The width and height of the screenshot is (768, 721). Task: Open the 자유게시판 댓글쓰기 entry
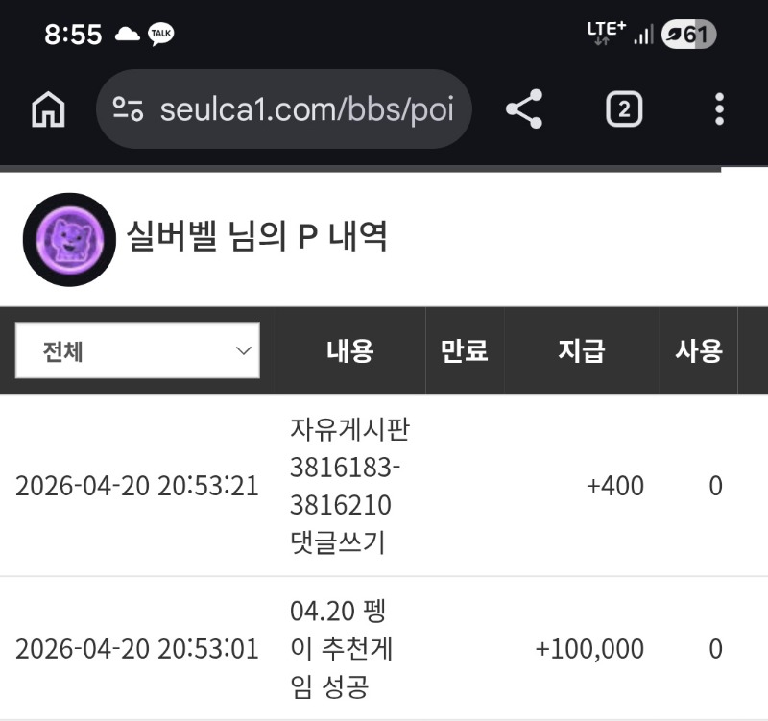click(349, 486)
